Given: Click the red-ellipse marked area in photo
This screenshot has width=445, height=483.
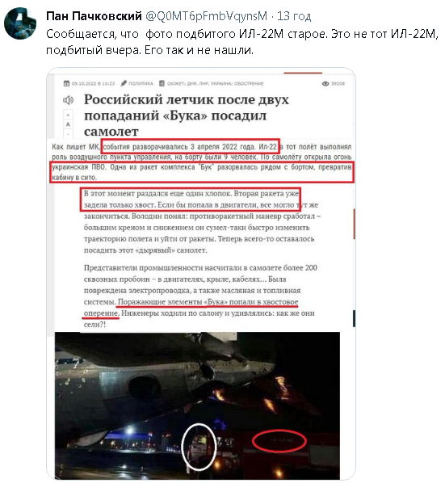Looking at the screenshot, I should (279, 440).
